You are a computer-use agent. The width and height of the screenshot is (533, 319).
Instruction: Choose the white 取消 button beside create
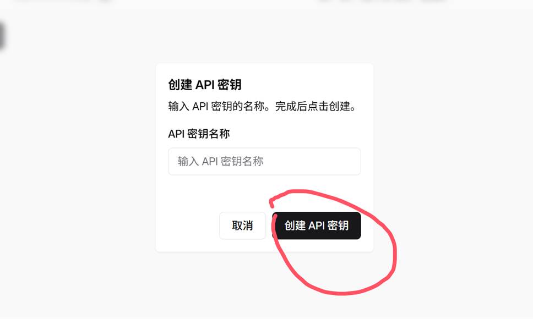[x=242, y=226]
